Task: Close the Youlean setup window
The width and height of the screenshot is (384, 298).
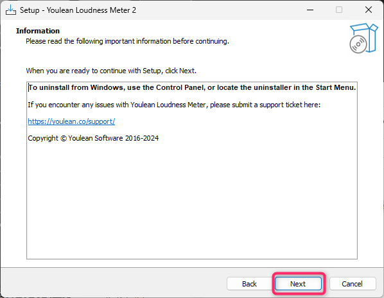Action: pyautogui.click(x=369, y=10)
